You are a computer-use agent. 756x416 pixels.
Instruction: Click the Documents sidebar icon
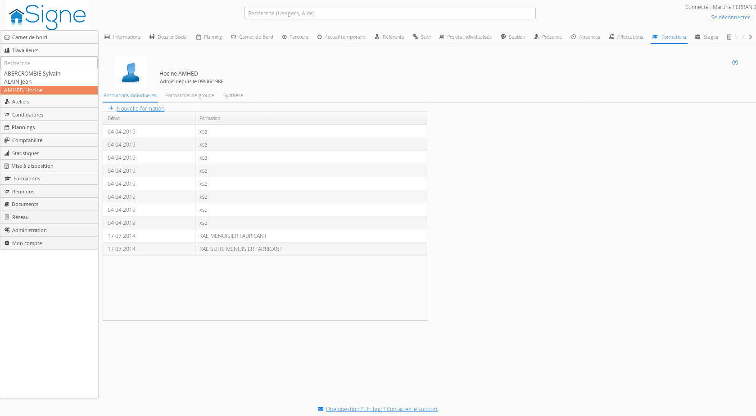point(7,204)
